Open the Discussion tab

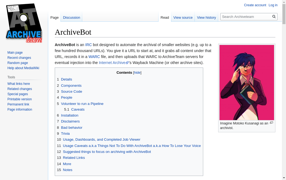[71, 17]
